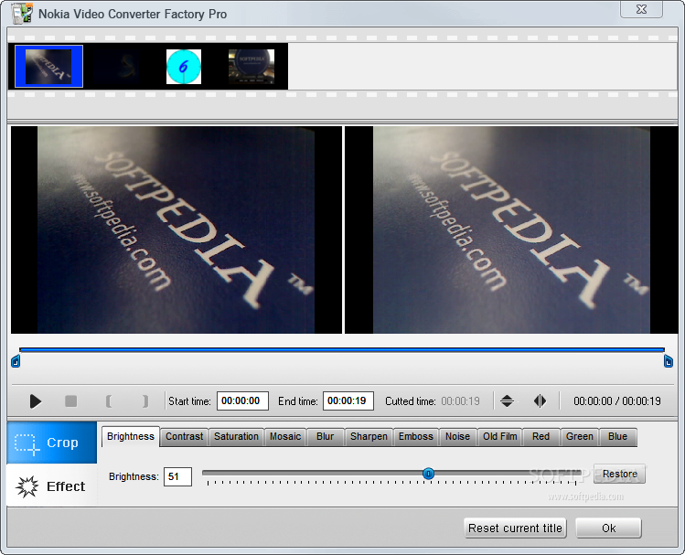Select the dark second video thumbnail
This screenshot has height=555, width=685.
pyautogui.click(x=116, y=67)
